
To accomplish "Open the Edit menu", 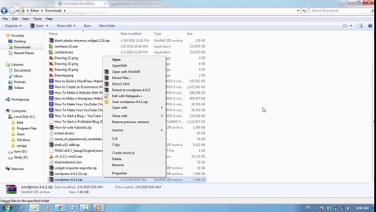I will coord(15,19).
